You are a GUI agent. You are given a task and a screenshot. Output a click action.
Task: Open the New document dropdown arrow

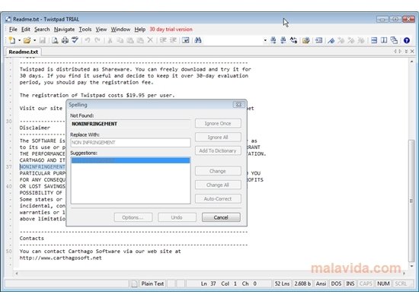click(x=19, y=40)
